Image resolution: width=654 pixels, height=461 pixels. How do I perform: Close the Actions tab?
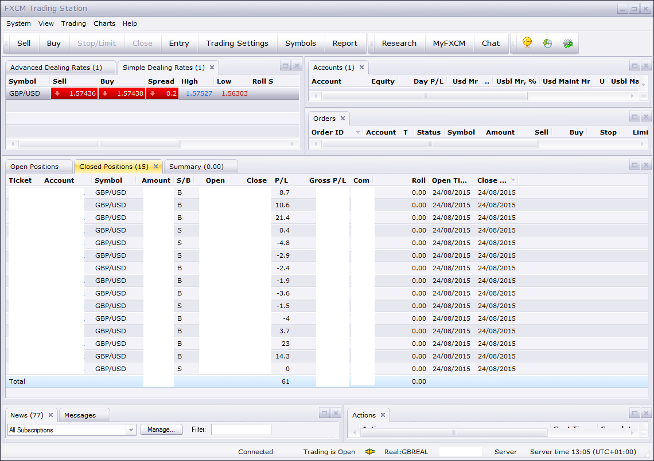tap(383, 415)
